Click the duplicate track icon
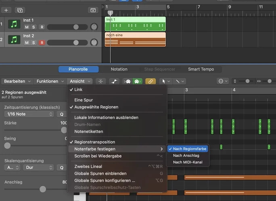 (20, 10)
